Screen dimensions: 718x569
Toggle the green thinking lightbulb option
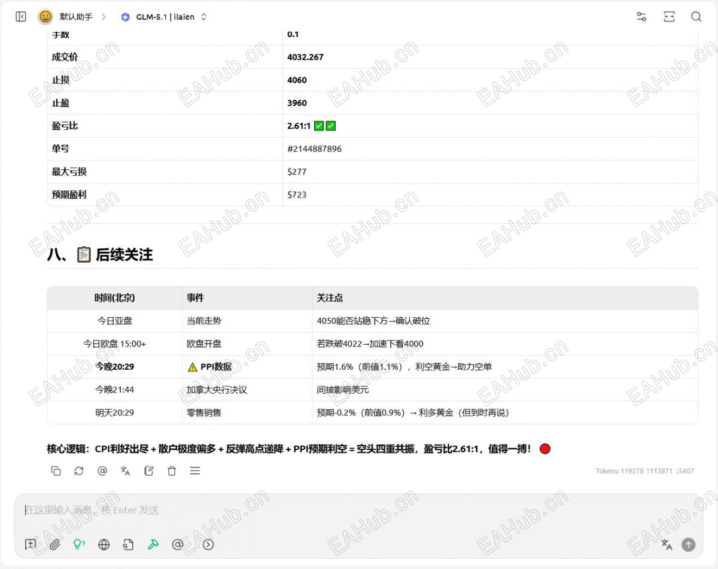[79, 544]
